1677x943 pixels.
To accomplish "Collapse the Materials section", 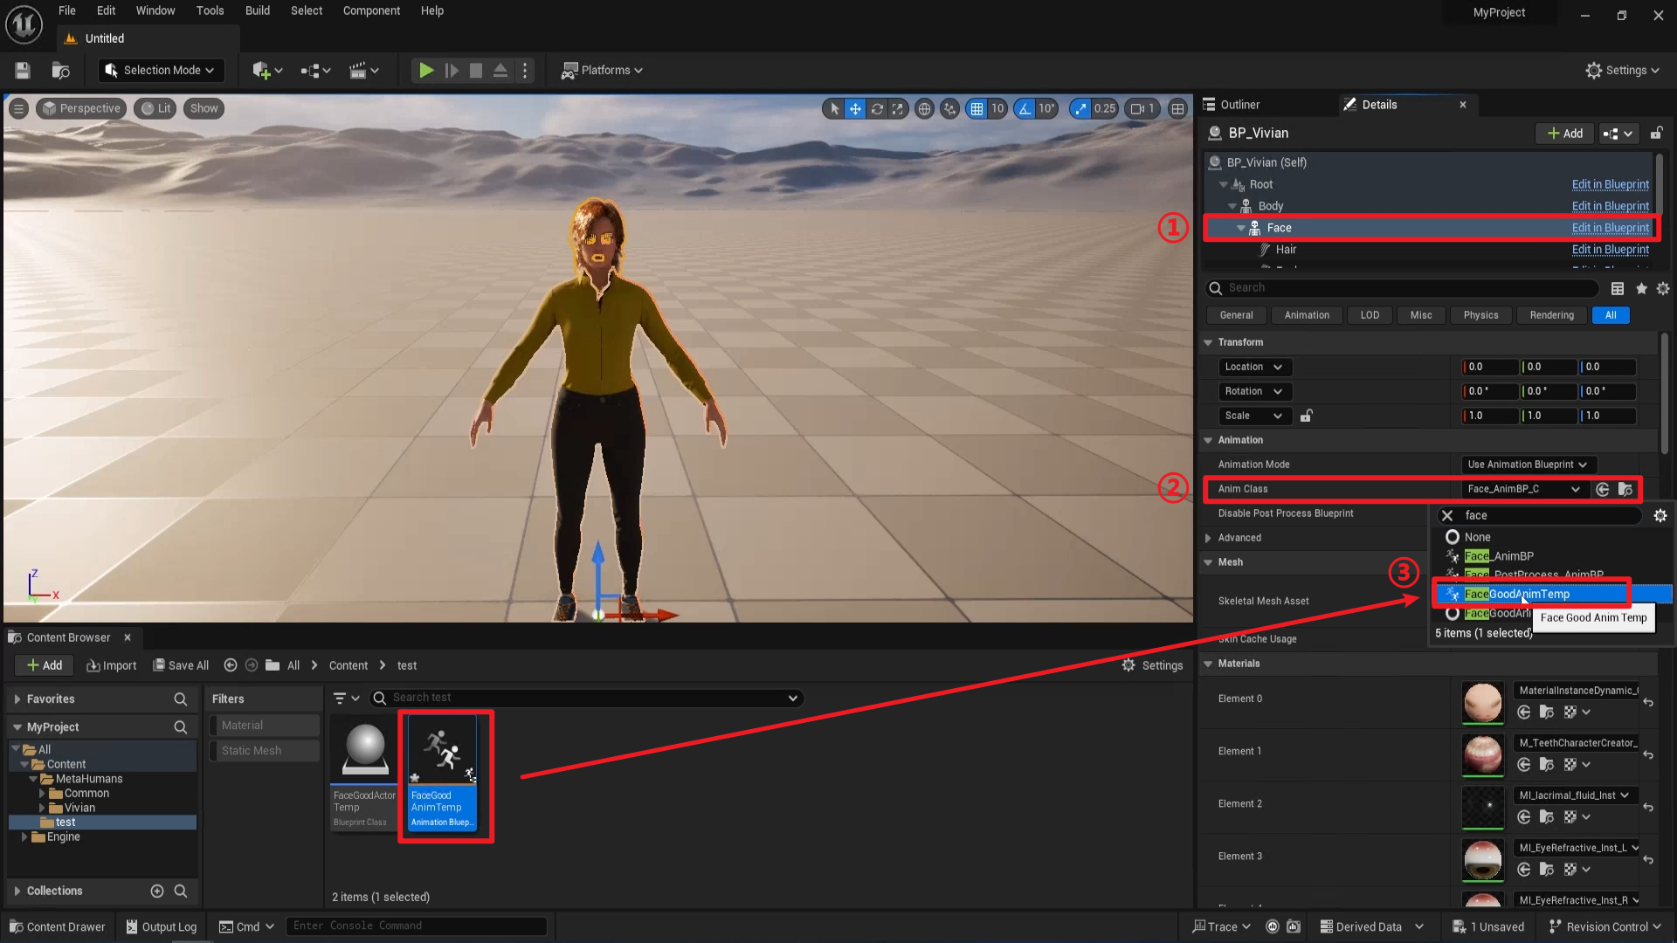I will pyautogui.click(x=1208, y=664).
